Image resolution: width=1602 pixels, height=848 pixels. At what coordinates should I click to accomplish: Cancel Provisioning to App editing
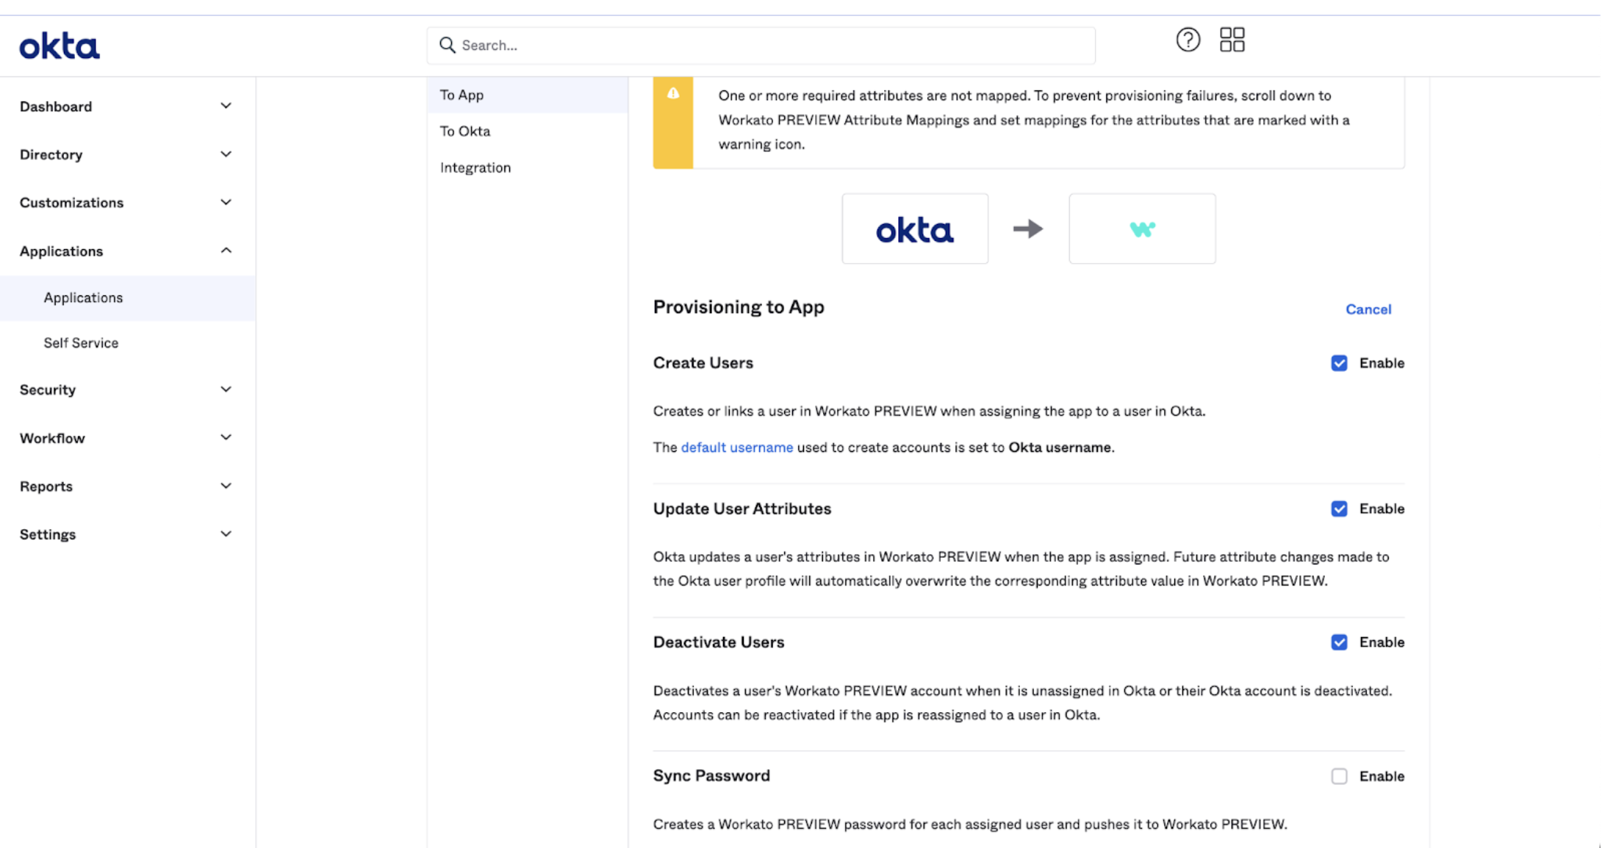click(x=1368, y=309)
